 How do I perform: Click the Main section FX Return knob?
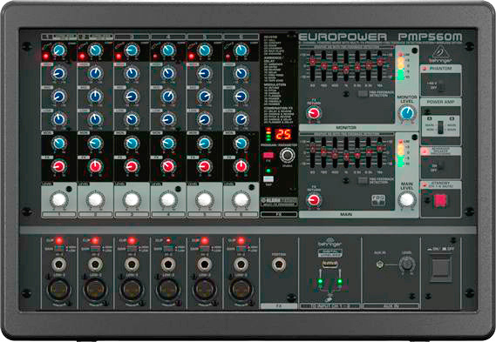(314, 199)
